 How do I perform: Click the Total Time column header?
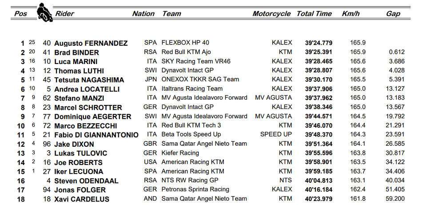tap(314, 14)
